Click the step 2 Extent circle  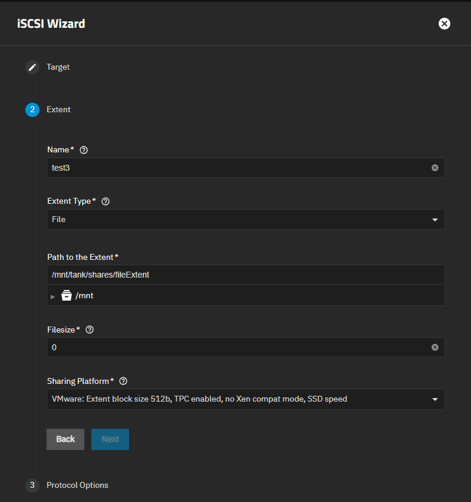32,109
